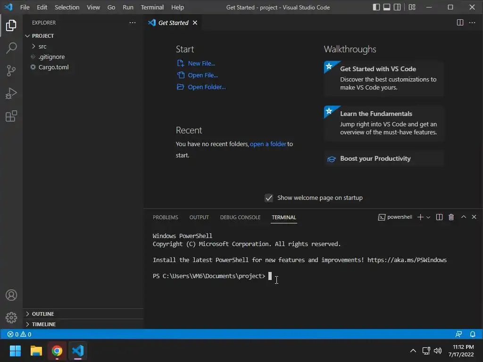This screenshot has height=362, width=483.
Task: Open the Search view in activity bar
Action: click(x=11, y=48)
